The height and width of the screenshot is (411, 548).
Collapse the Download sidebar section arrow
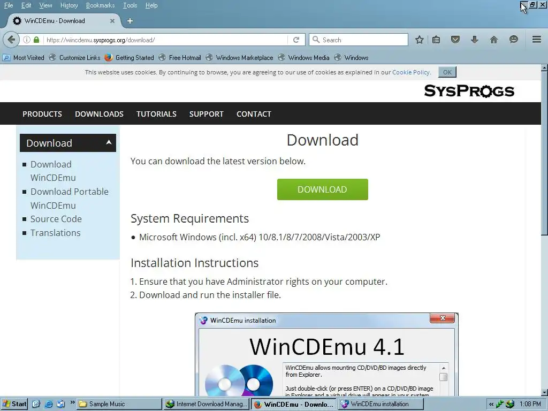(109, 142)
